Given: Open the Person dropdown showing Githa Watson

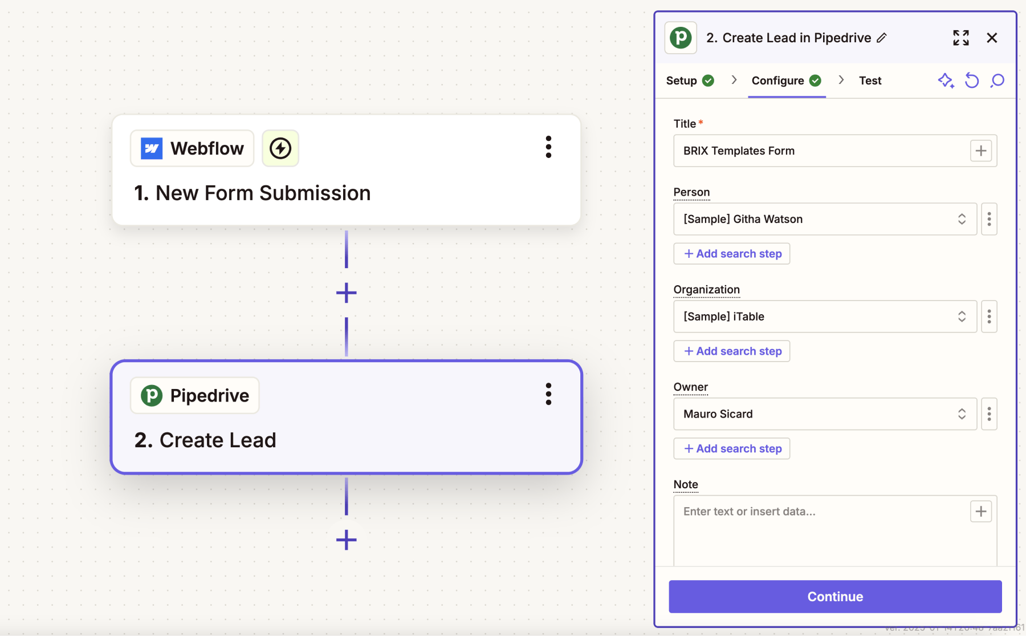Looking at the screenshot, I should 825,219.
